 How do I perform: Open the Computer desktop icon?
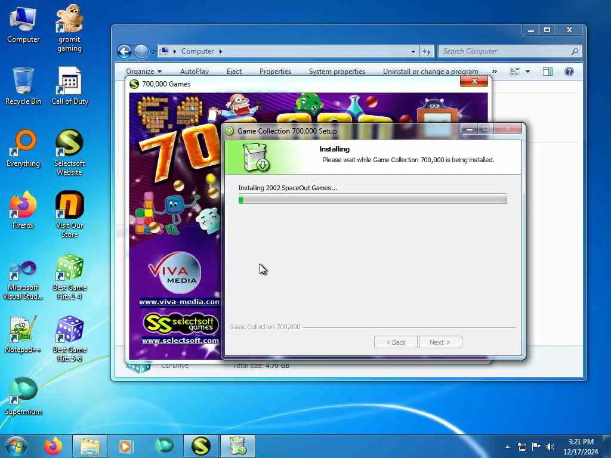[x=23, y=25]
